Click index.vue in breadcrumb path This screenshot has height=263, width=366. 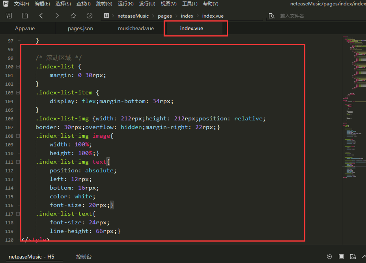point(213,16)
